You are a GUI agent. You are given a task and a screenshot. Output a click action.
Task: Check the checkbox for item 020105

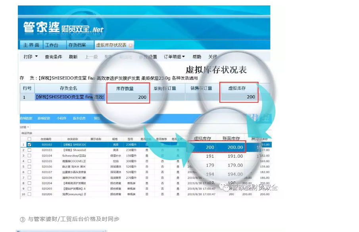29,161
